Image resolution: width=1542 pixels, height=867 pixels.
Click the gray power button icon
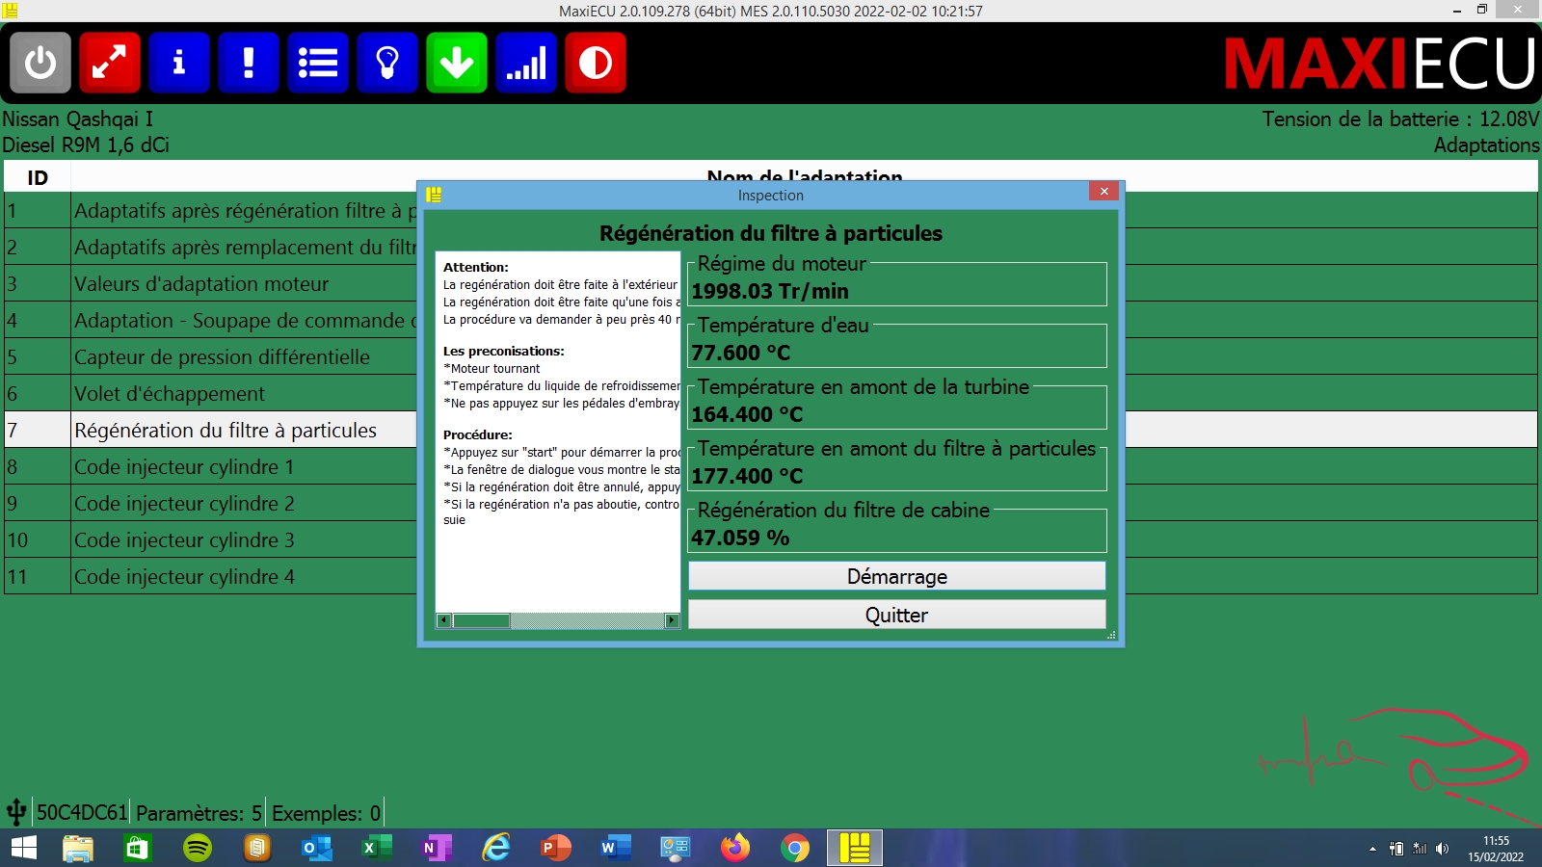40,63
